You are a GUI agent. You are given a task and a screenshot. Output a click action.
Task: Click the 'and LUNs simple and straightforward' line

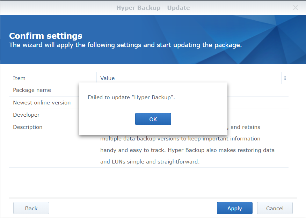point(150,162)
